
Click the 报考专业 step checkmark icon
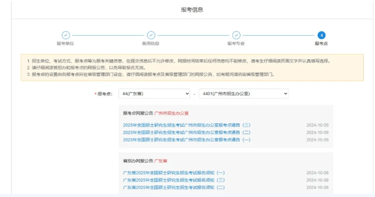[236, 35]
